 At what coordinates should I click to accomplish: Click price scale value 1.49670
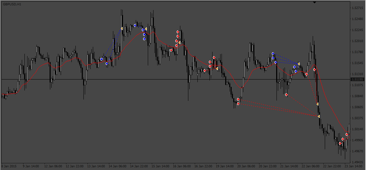[x=358, y=151]
